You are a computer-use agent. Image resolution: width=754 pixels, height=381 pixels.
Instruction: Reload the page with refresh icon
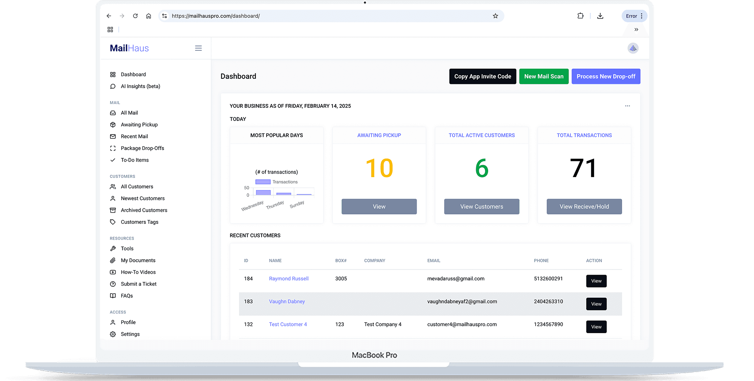[x=135, y=16]
